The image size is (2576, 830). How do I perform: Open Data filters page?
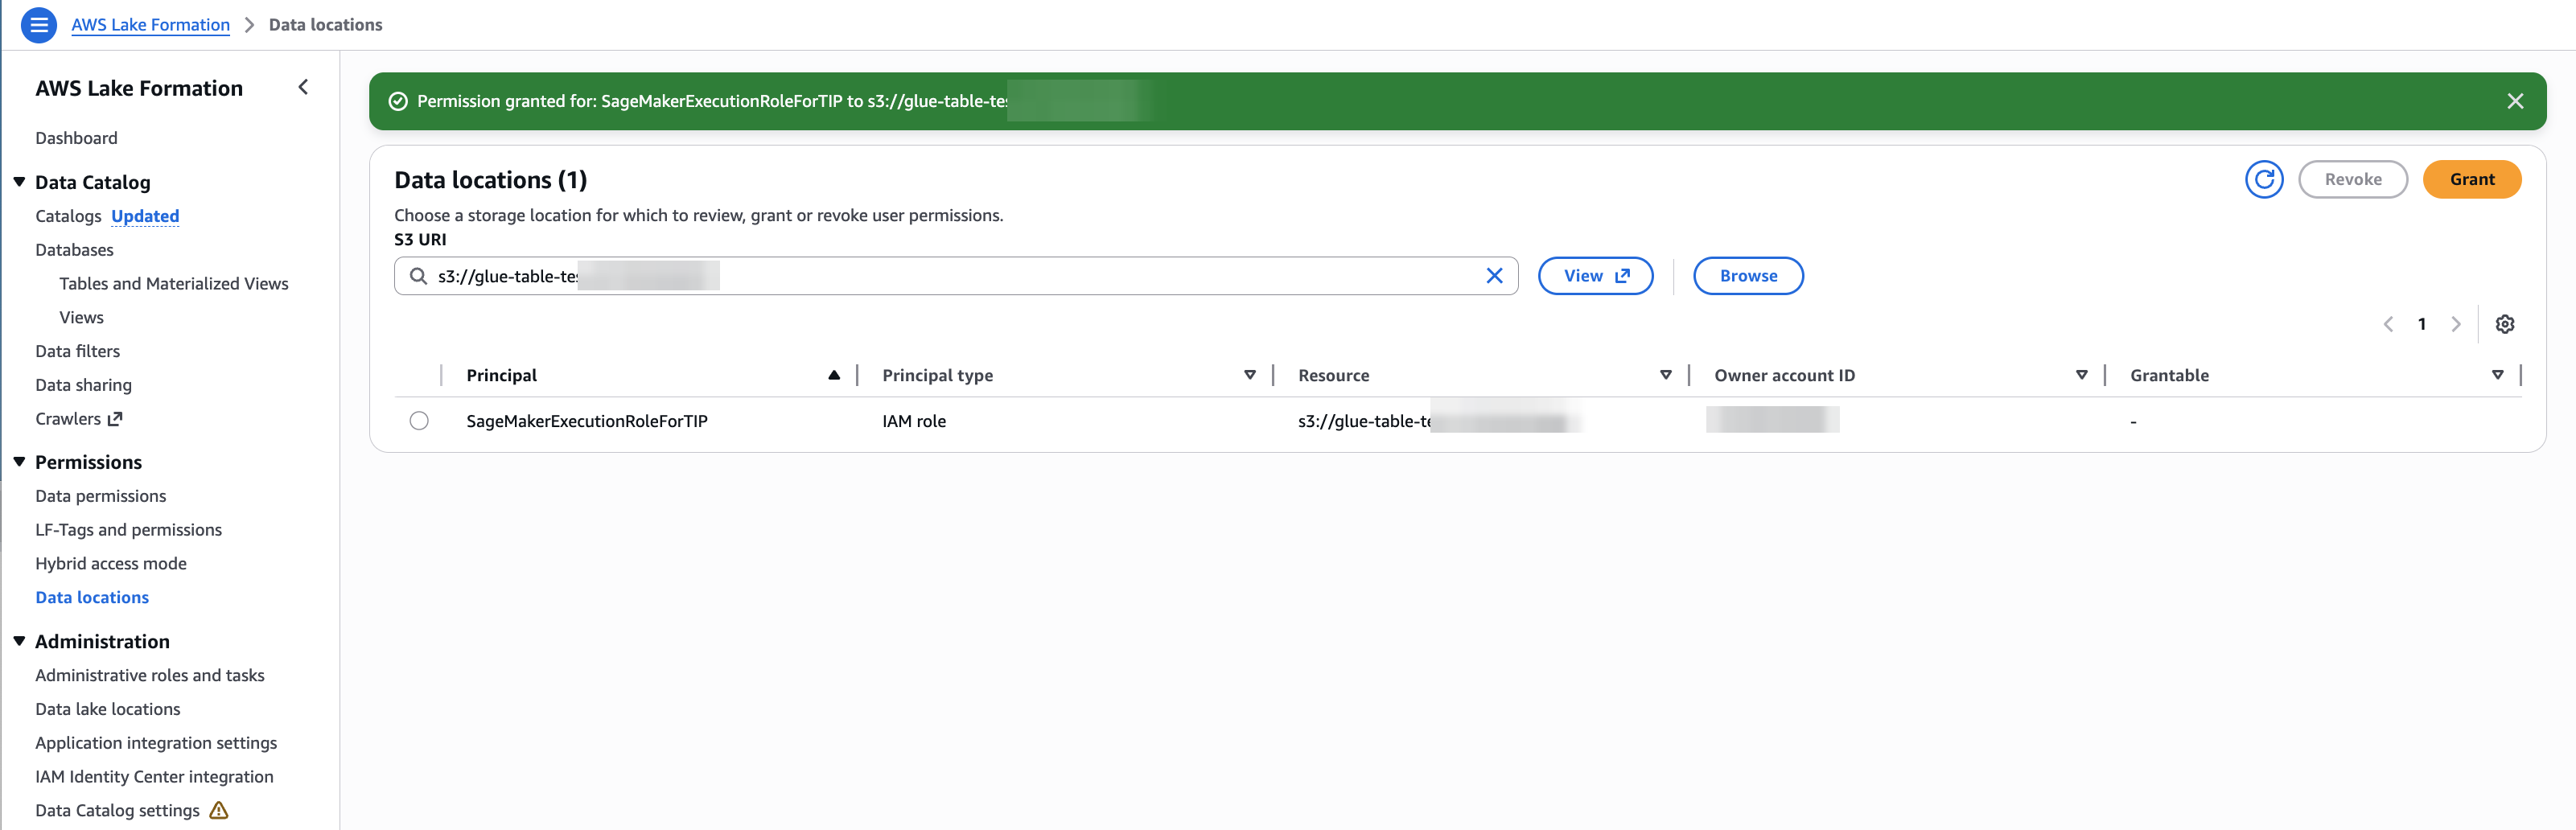(x=77, y=351)
